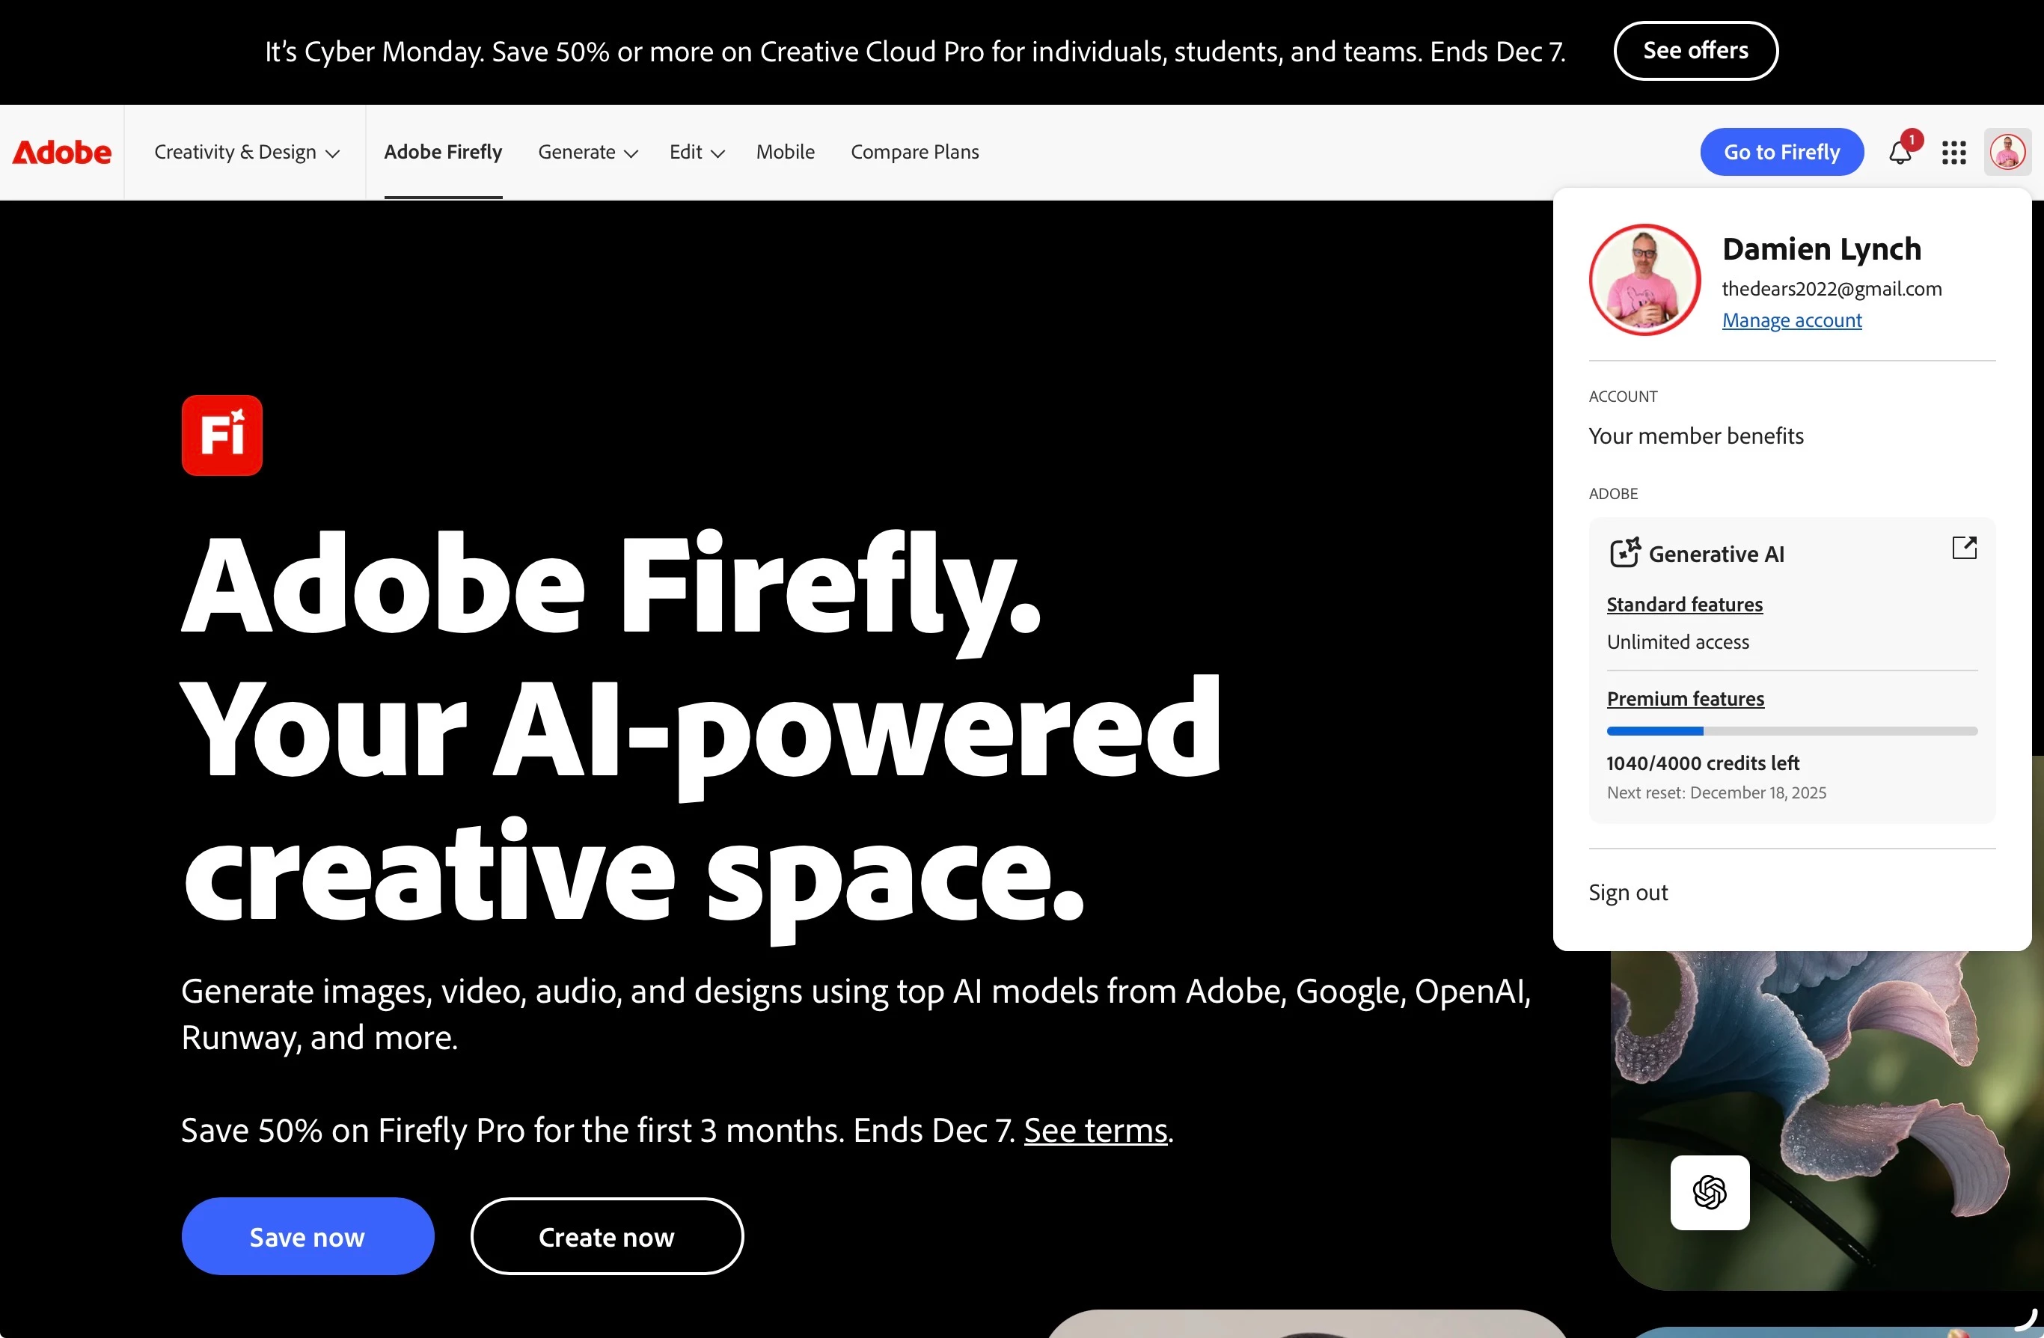Click the Adobe logo
2044x1338 pixels.
tap(62, 152)
